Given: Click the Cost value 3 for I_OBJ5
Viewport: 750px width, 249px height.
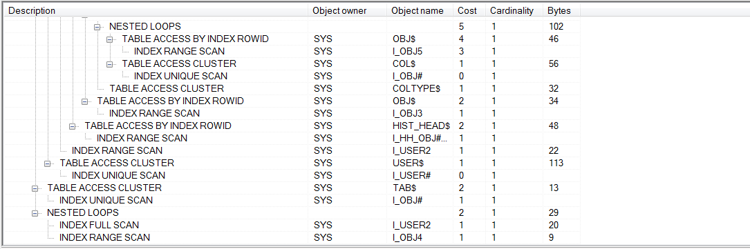Looking at the screenshot, I should click(x=461, y=52).
